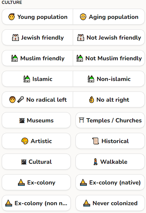Click the sailboat icon beside Never colonized

[x=87, y=203]
